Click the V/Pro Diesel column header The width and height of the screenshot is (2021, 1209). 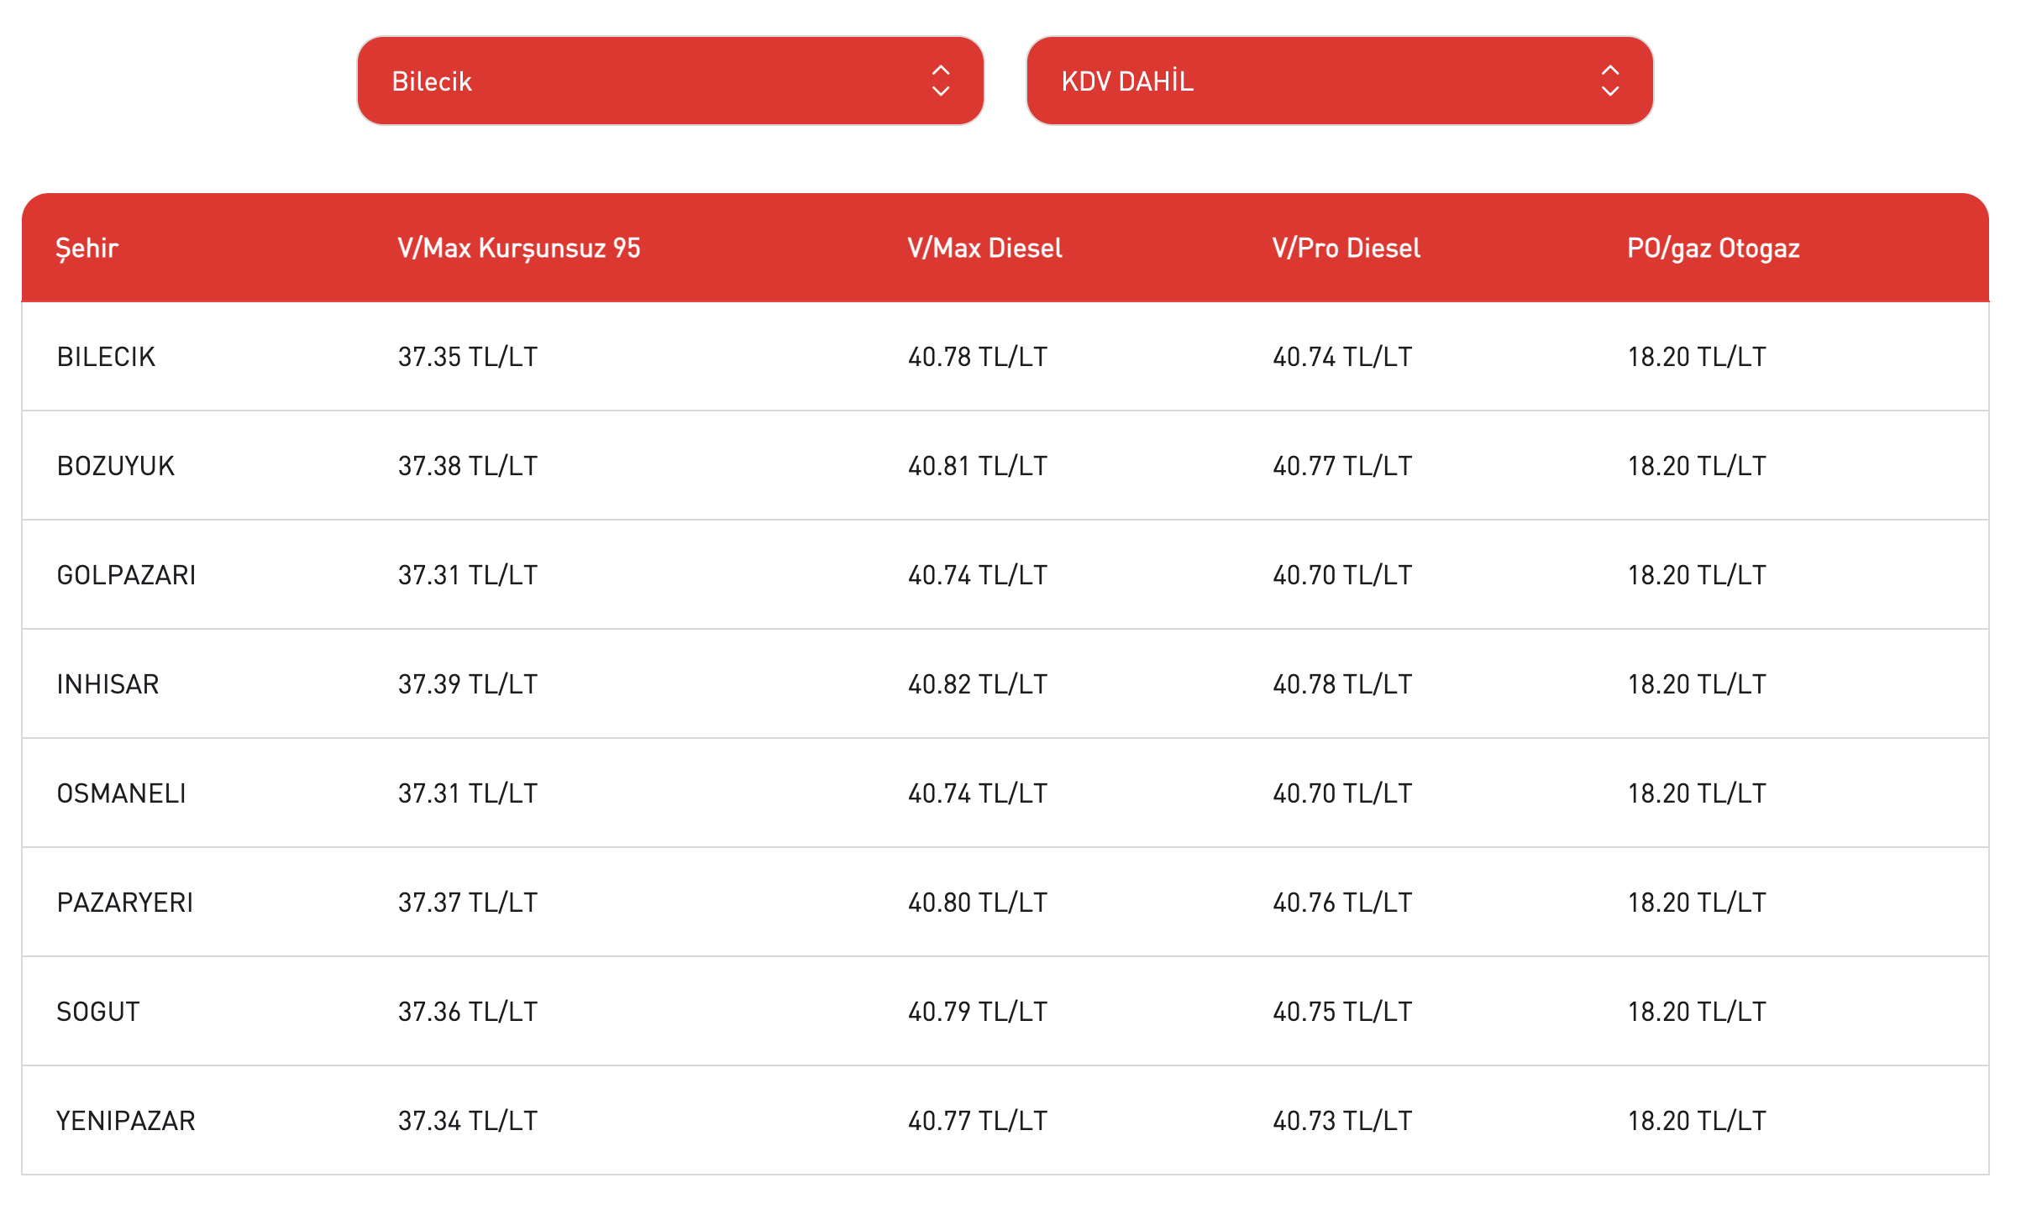[x=1346, y=249]
